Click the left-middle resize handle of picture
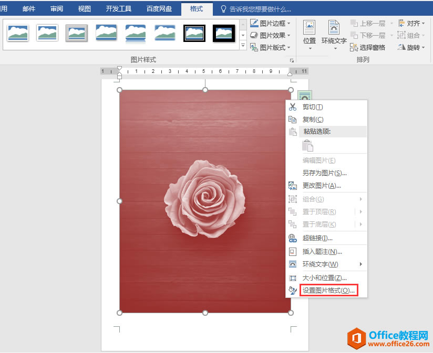This screenshot has width=433, height=353. [x=119, y=201]
